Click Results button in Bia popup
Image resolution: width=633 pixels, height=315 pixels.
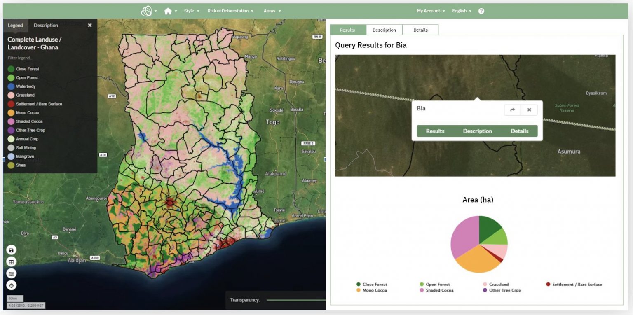click(435, 131)
